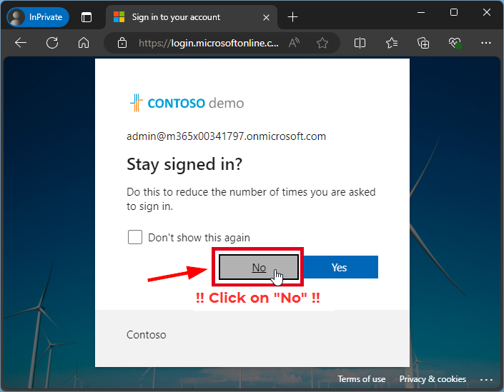Click the address bar URL
Screen dimensions: 504x392
coord(209,43)
